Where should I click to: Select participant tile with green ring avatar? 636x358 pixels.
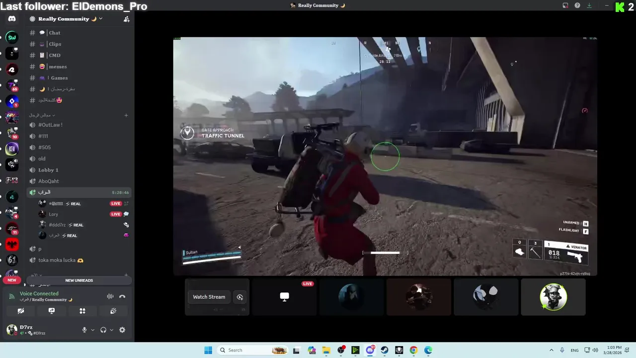tap(553, 297)
